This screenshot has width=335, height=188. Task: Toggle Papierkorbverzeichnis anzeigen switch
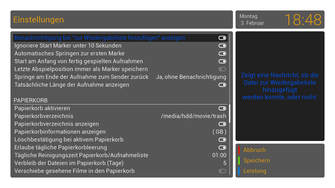(222, 124)
